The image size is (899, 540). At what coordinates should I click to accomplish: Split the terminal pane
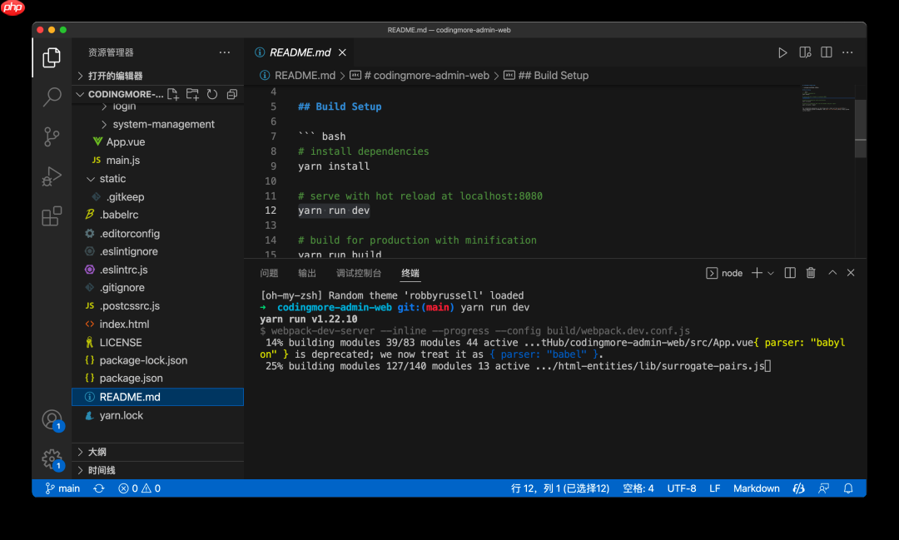(790, 273)
